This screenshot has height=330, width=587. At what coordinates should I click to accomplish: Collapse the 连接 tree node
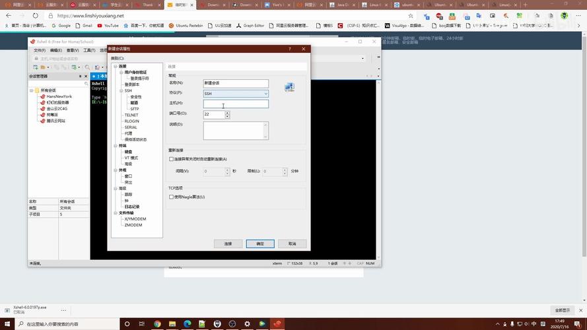pyautogui.click(x=116, y=66)
